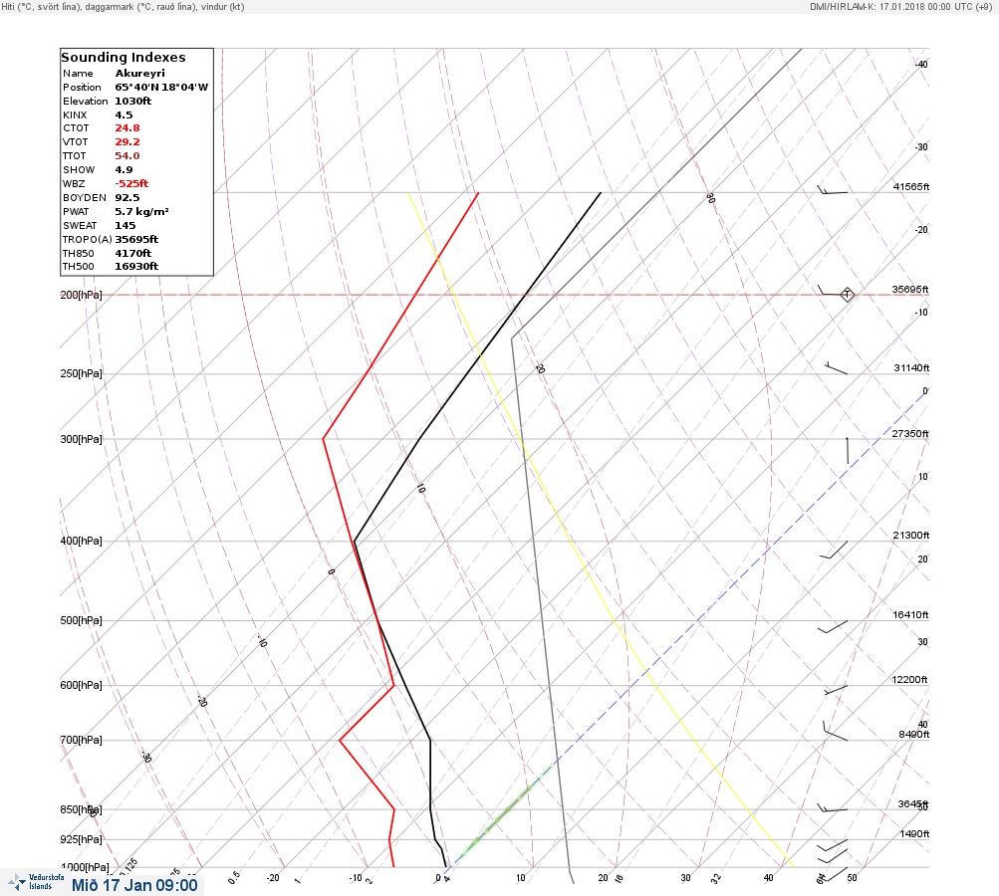999x896 pixels.
Task: Click the wind barb at 3645ft
Action: click(x=833, y=808)
